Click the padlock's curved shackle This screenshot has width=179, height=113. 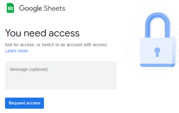pyautogui.click(x=157, y=25)
